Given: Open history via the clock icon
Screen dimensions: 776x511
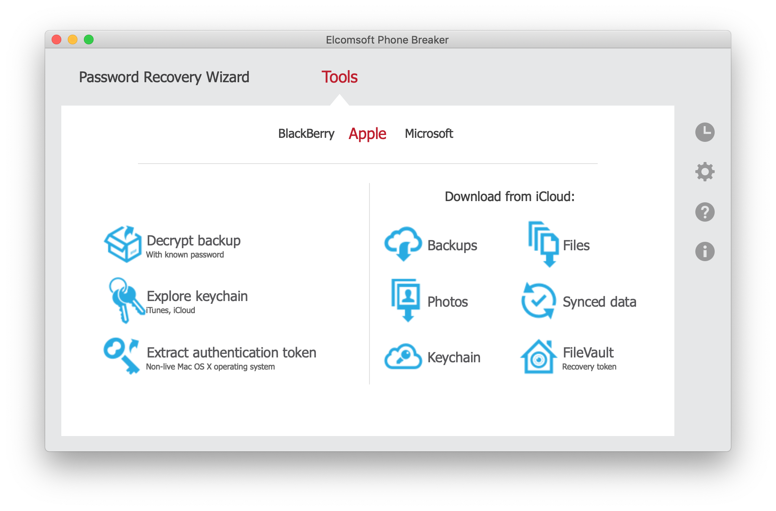Looking at the screenshot, I should coord(705,132).
